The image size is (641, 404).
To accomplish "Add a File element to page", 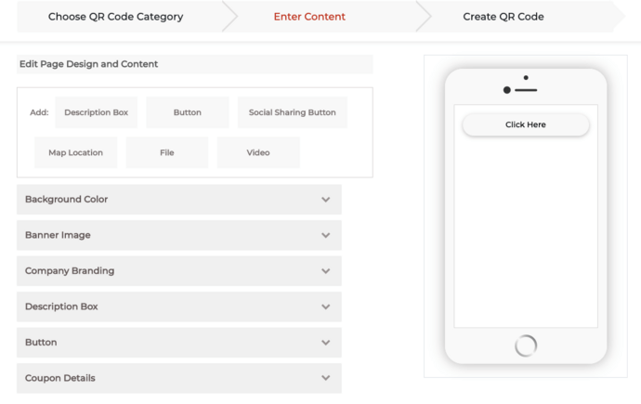I will pos(167,152).
